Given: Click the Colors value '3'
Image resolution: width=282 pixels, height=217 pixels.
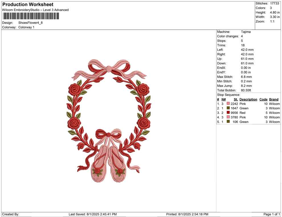Looking at the screenshot, I should click(271, 8).
